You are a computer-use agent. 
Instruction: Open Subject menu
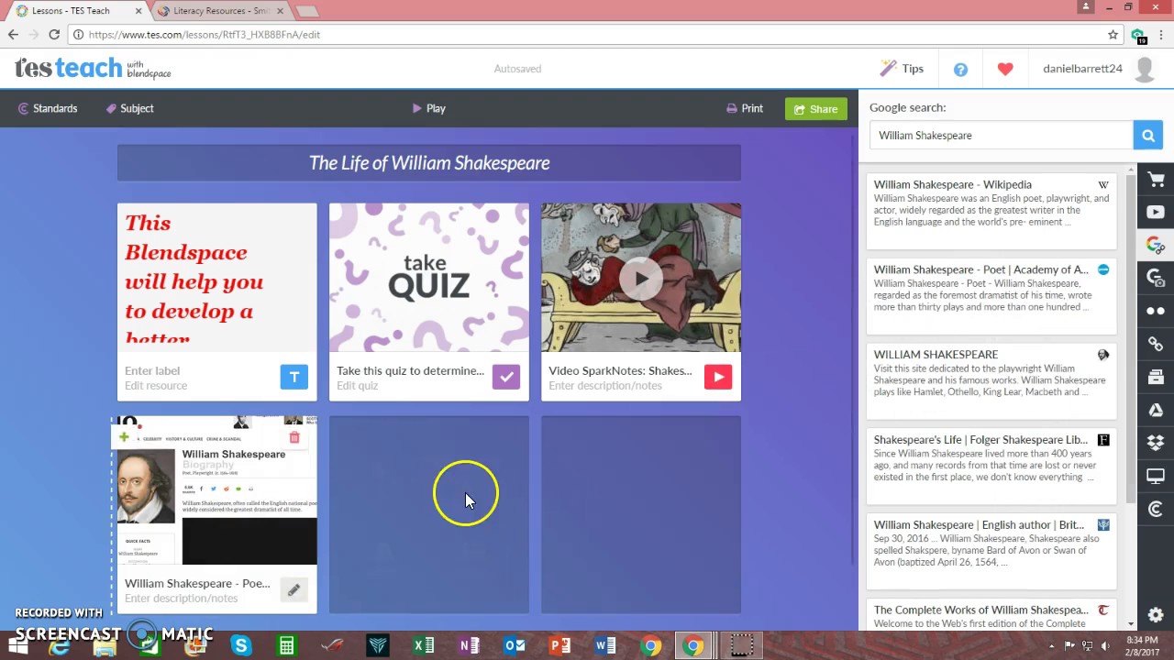tap(129, 108)
